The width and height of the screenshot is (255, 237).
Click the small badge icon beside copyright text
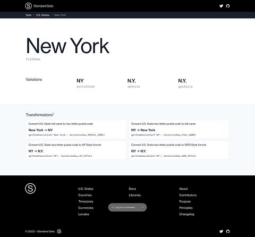[59, 231]
